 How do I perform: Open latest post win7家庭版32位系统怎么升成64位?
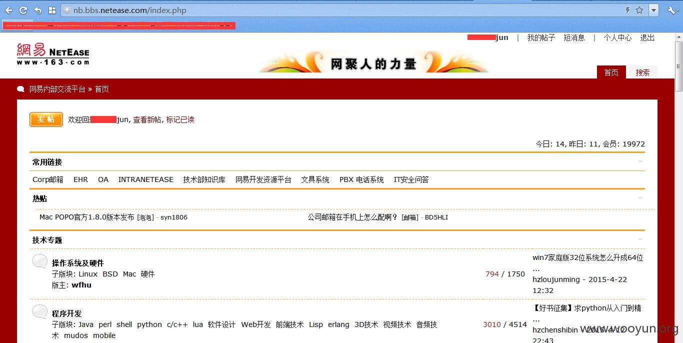[x=588, y=257]
